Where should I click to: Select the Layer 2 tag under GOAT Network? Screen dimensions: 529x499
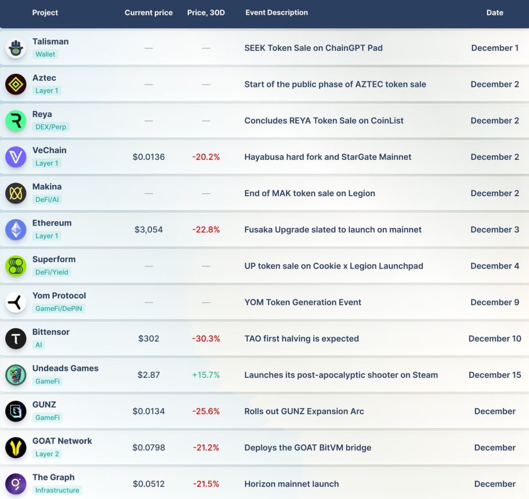[47, 454]
